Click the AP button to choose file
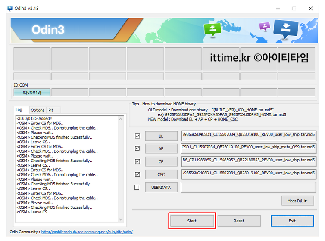The width and height of the screenshot is (325, 241). click(161, 148)
